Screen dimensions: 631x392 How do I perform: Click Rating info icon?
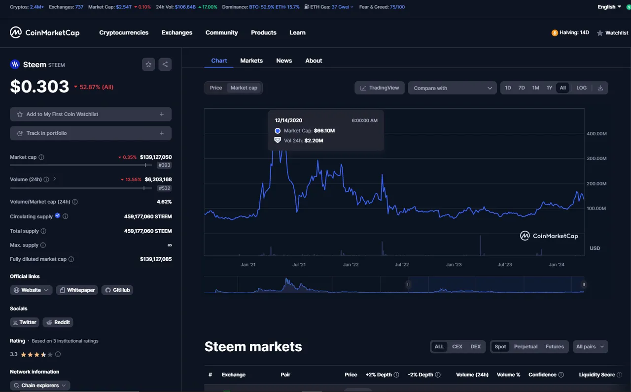pos(58,354)
